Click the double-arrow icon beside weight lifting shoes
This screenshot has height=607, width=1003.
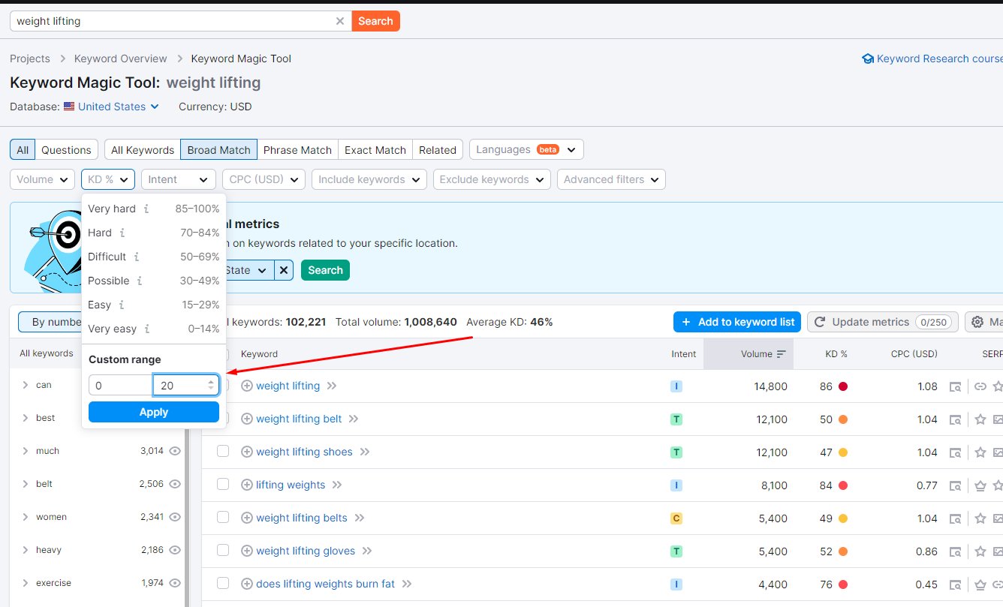click(x=365, y=452)
